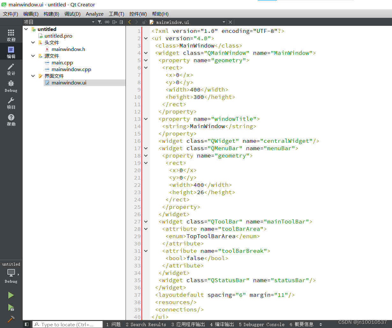Open the 工具(T) menu

(x=116, y=14)
